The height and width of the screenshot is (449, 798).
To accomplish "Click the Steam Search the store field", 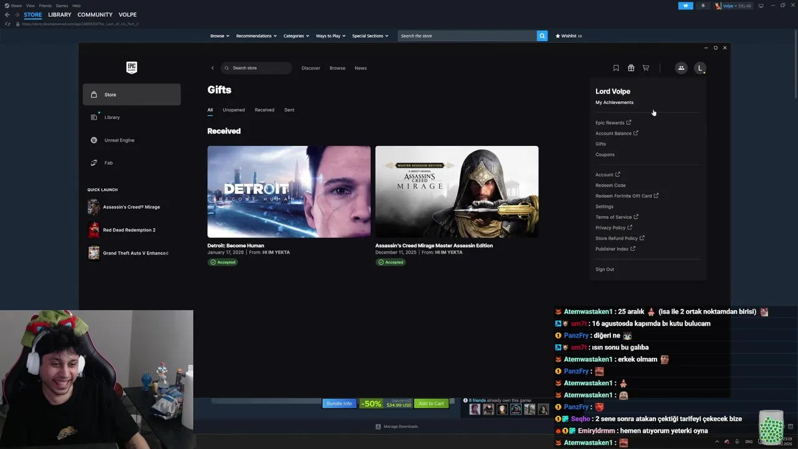I will click(x=468, y=36).
